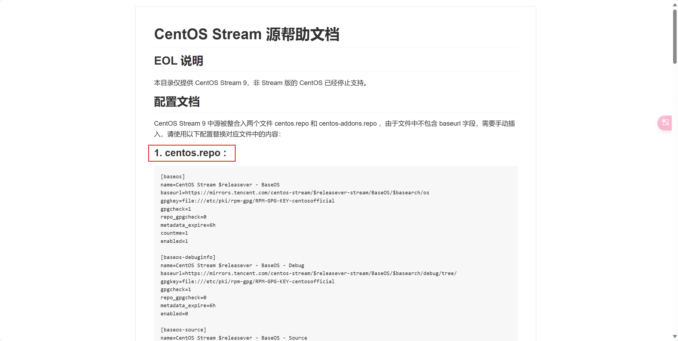Click the '[baseos-source]' section header
The height and width of the screenshot is (341, 678).
[183, 330]
